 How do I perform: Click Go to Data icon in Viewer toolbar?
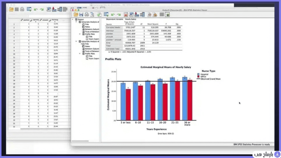coord(126,15)
